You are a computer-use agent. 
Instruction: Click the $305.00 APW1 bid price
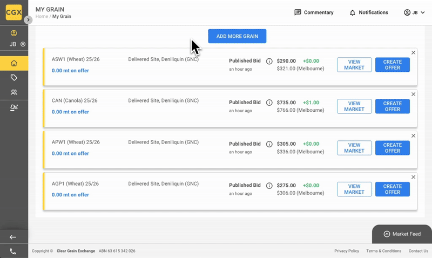click(x=286, y=144)
